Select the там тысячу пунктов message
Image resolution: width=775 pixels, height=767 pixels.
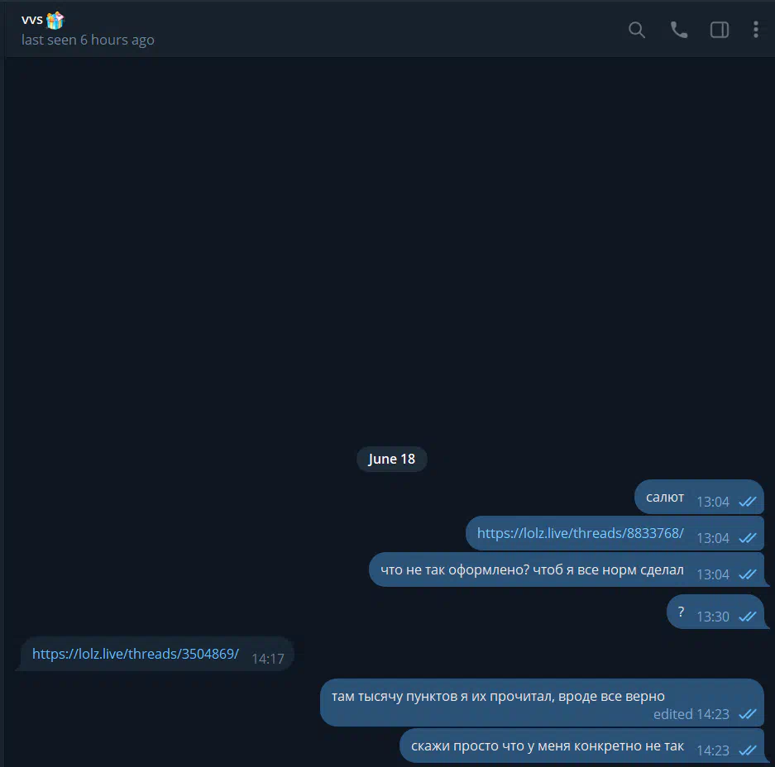542,703
